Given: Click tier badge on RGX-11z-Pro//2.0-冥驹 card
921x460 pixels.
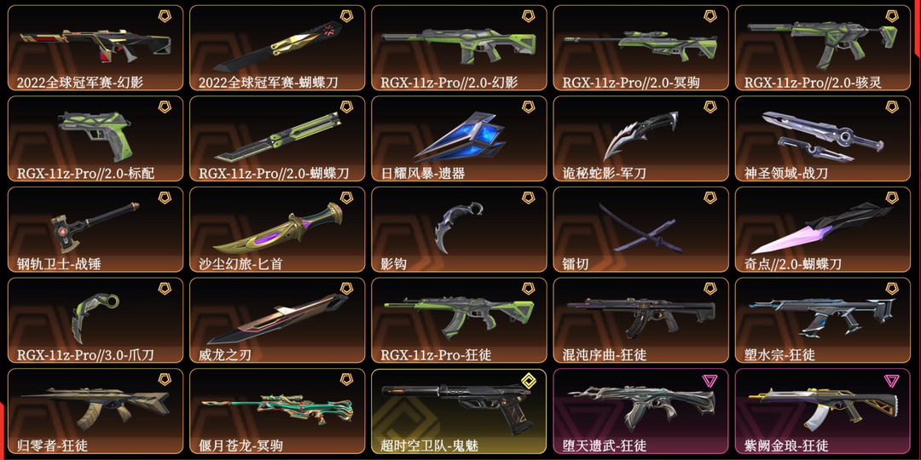Looking at the screenshot, I should coord(710,16).
